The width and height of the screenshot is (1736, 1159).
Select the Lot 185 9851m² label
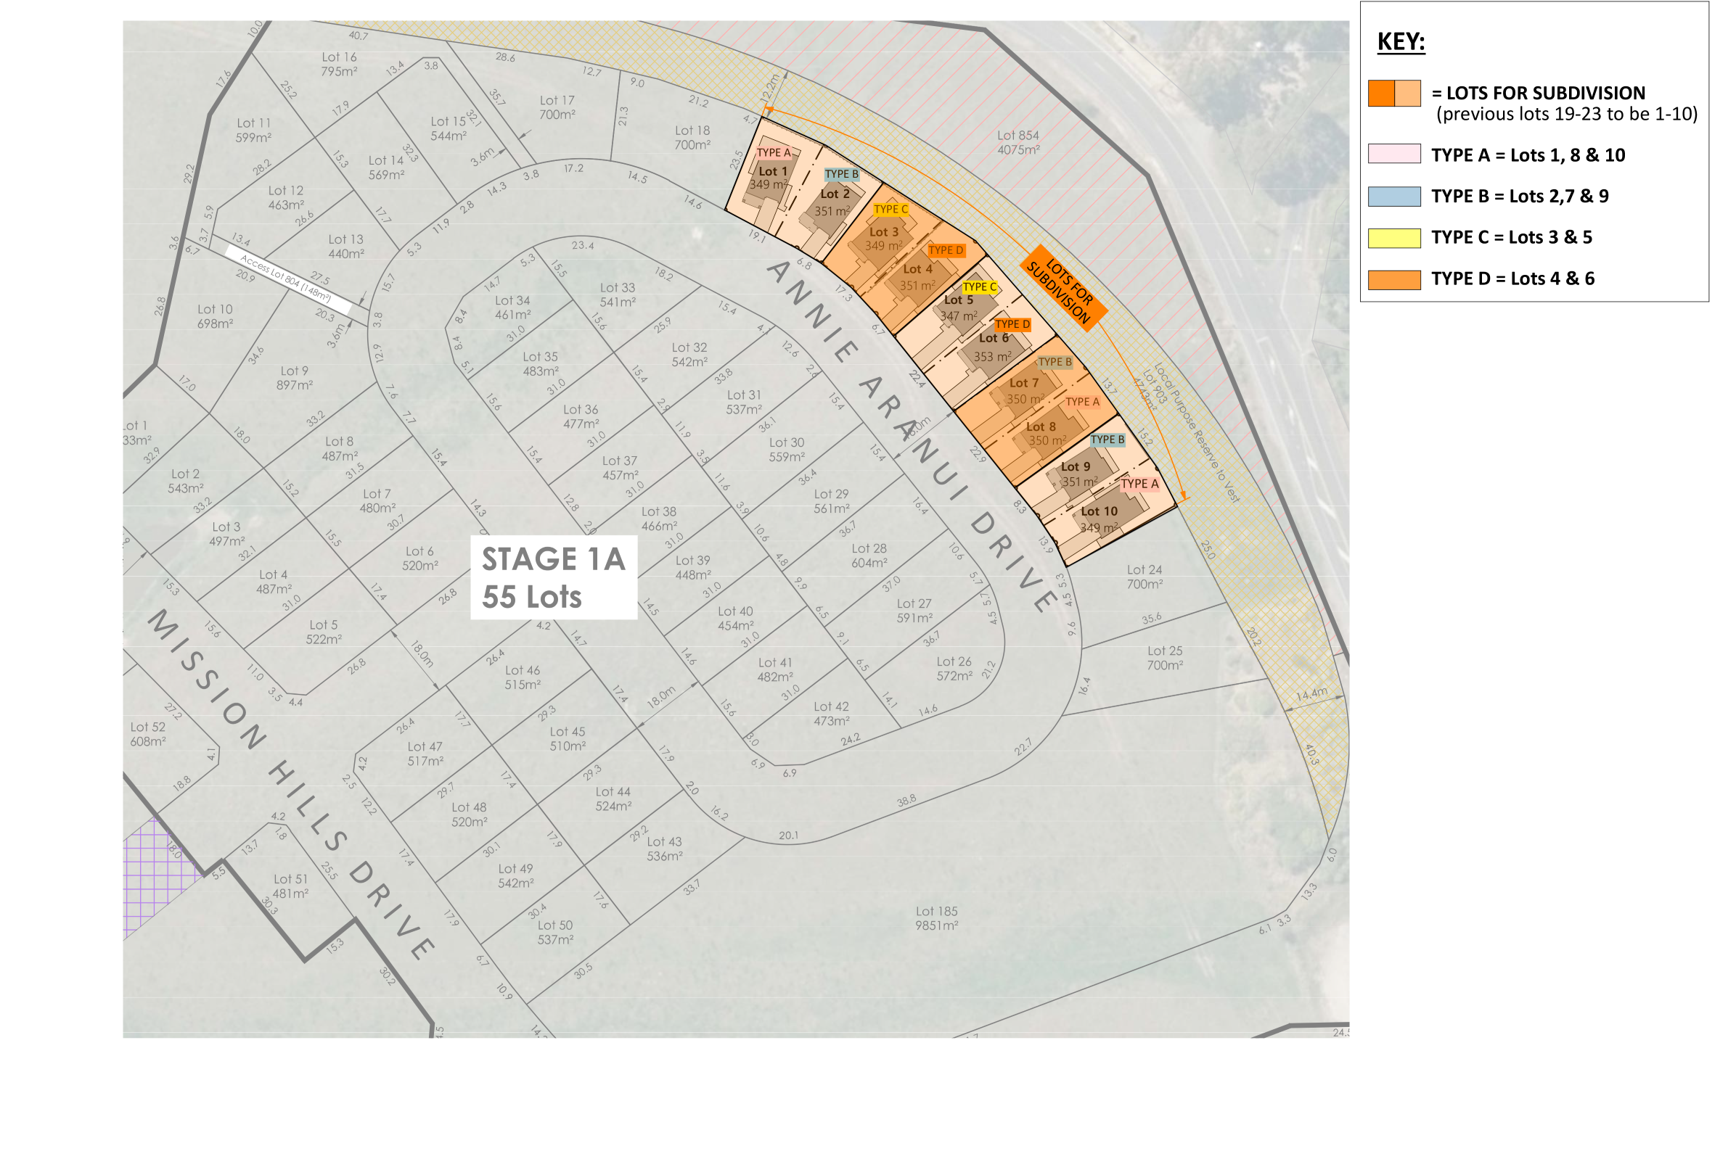(x=936, y=918)
